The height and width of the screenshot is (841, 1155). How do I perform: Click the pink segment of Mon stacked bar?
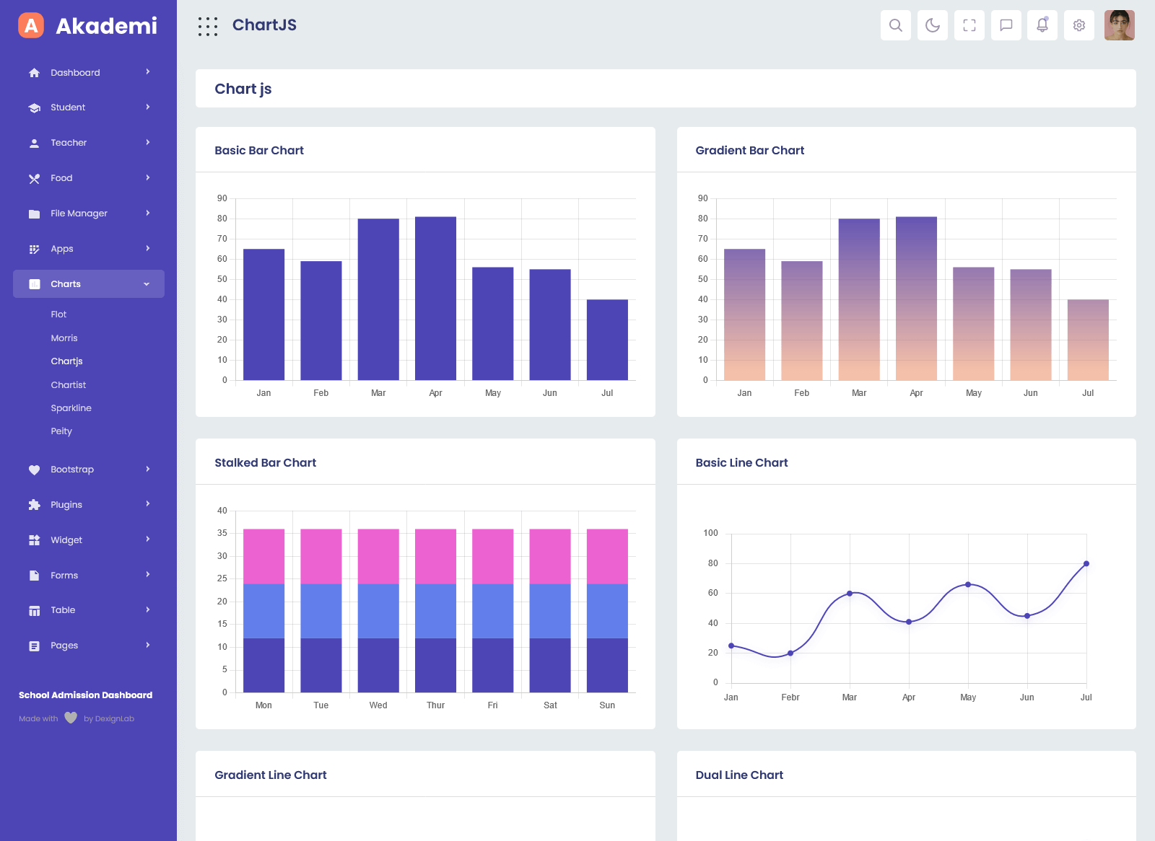(x=263, y=556)
